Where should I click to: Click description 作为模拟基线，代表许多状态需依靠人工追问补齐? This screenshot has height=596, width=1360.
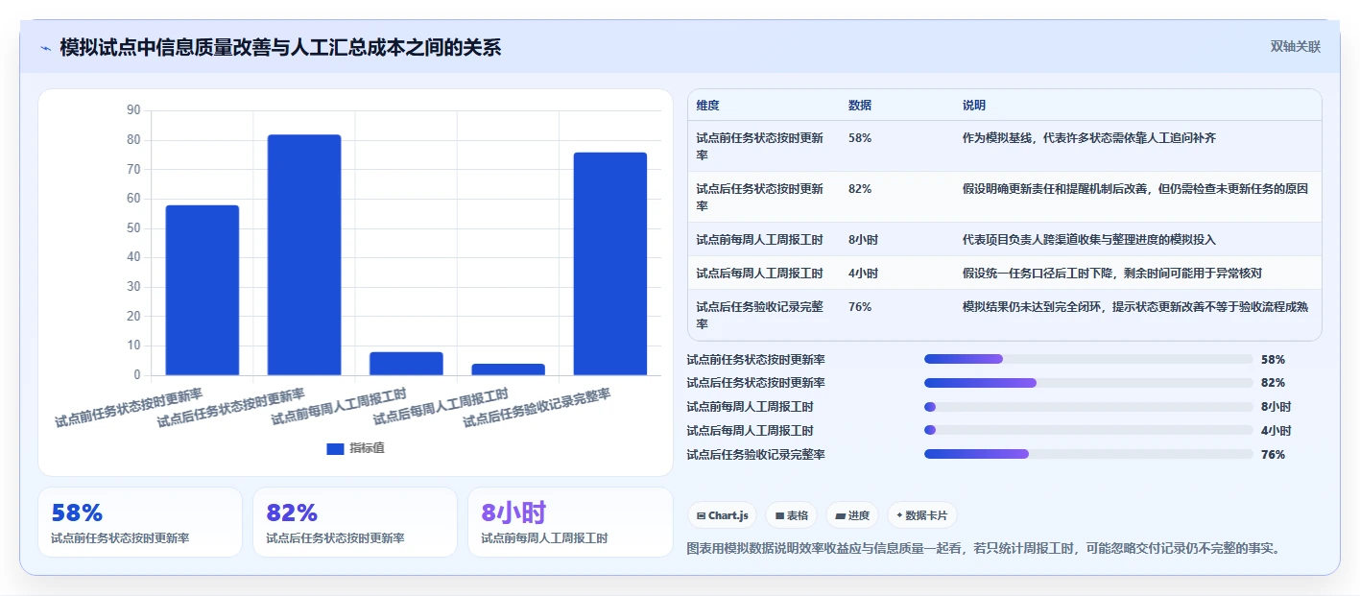click(x=1089, y=138)
